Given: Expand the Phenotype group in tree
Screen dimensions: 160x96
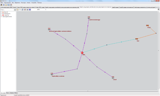Looking at the screenshot, I should coord(1,13).
